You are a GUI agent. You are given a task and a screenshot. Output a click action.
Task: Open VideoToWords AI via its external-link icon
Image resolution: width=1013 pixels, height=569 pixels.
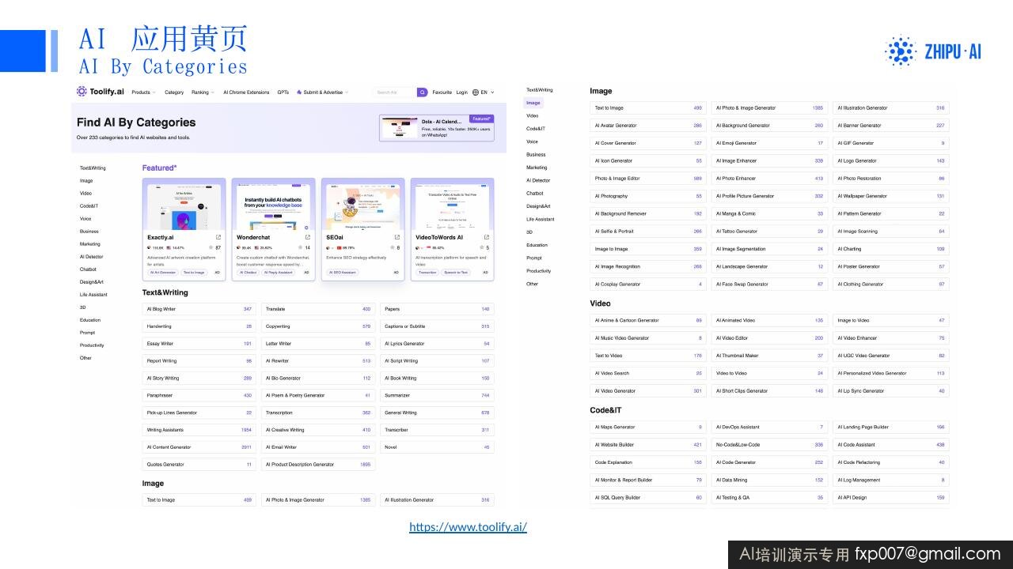(487, 237)
